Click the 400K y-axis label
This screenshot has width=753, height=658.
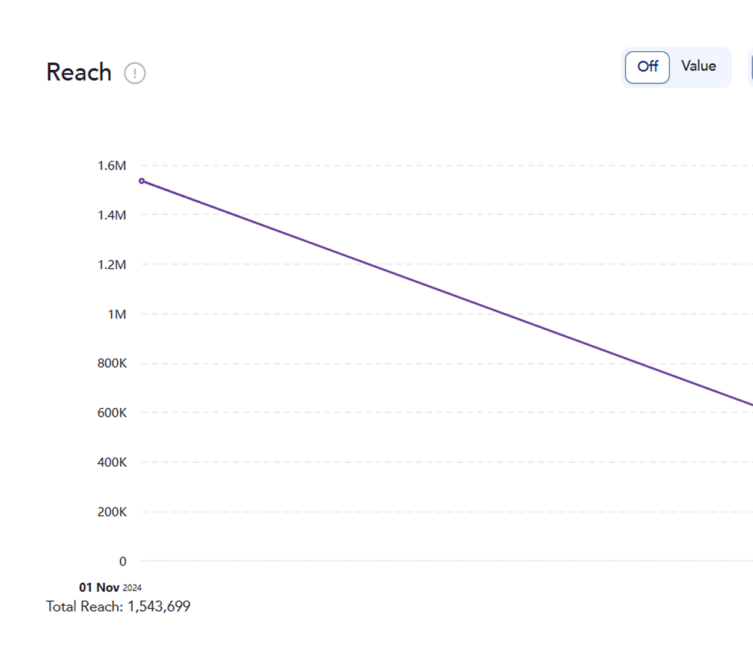pos(112,463)
